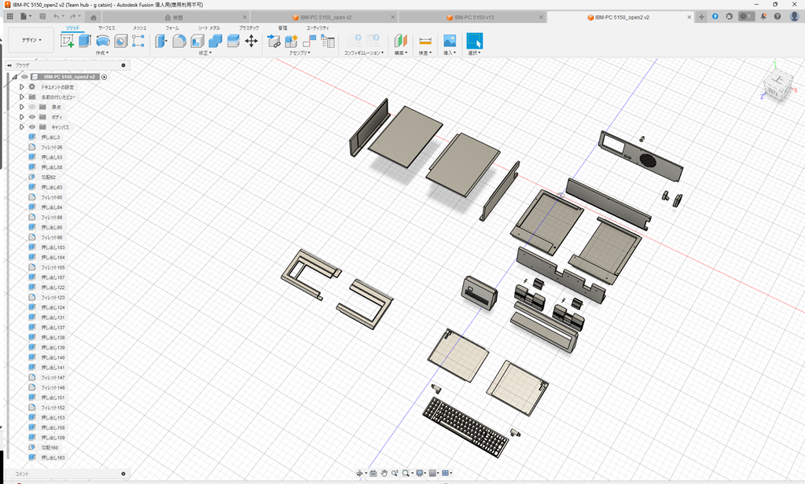Toggle visibility of ボディ folder
Viewport: 805px width, 484px height.
(x=31, y=116)
